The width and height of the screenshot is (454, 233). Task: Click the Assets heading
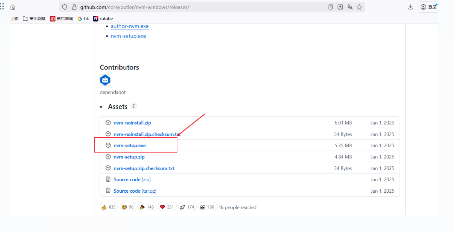pos(118,107)
